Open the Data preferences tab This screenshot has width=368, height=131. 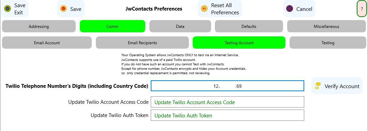(180, 26)
